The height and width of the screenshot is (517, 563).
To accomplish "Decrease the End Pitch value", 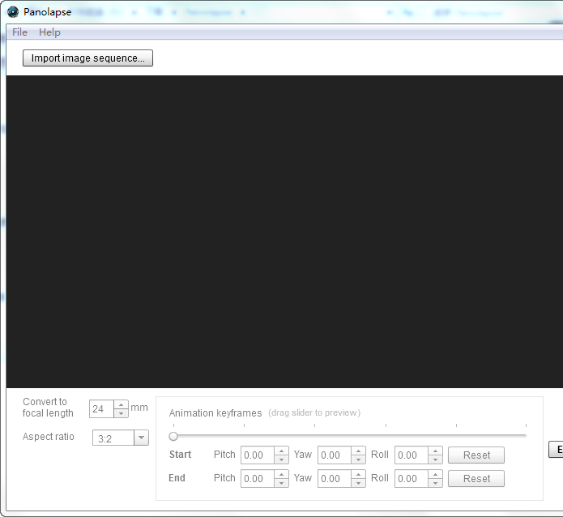I will click(281, 483).
